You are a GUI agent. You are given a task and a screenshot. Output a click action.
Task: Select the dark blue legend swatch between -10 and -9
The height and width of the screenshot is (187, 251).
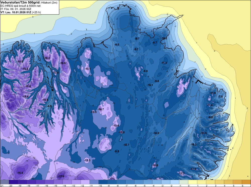pos(103,182)
